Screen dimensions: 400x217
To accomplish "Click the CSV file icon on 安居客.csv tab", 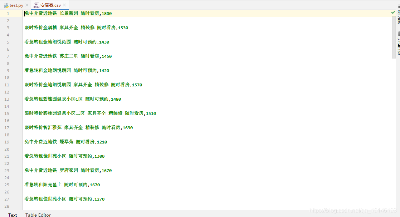I will pos(36,5).
